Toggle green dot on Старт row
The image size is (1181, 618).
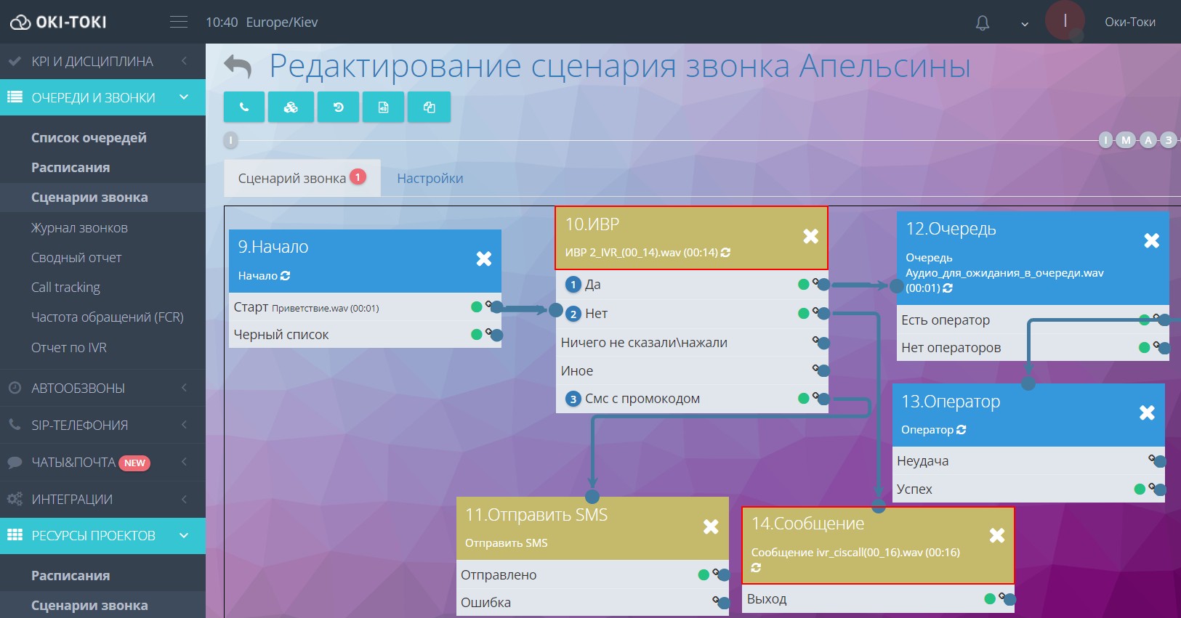pos(477,306)
